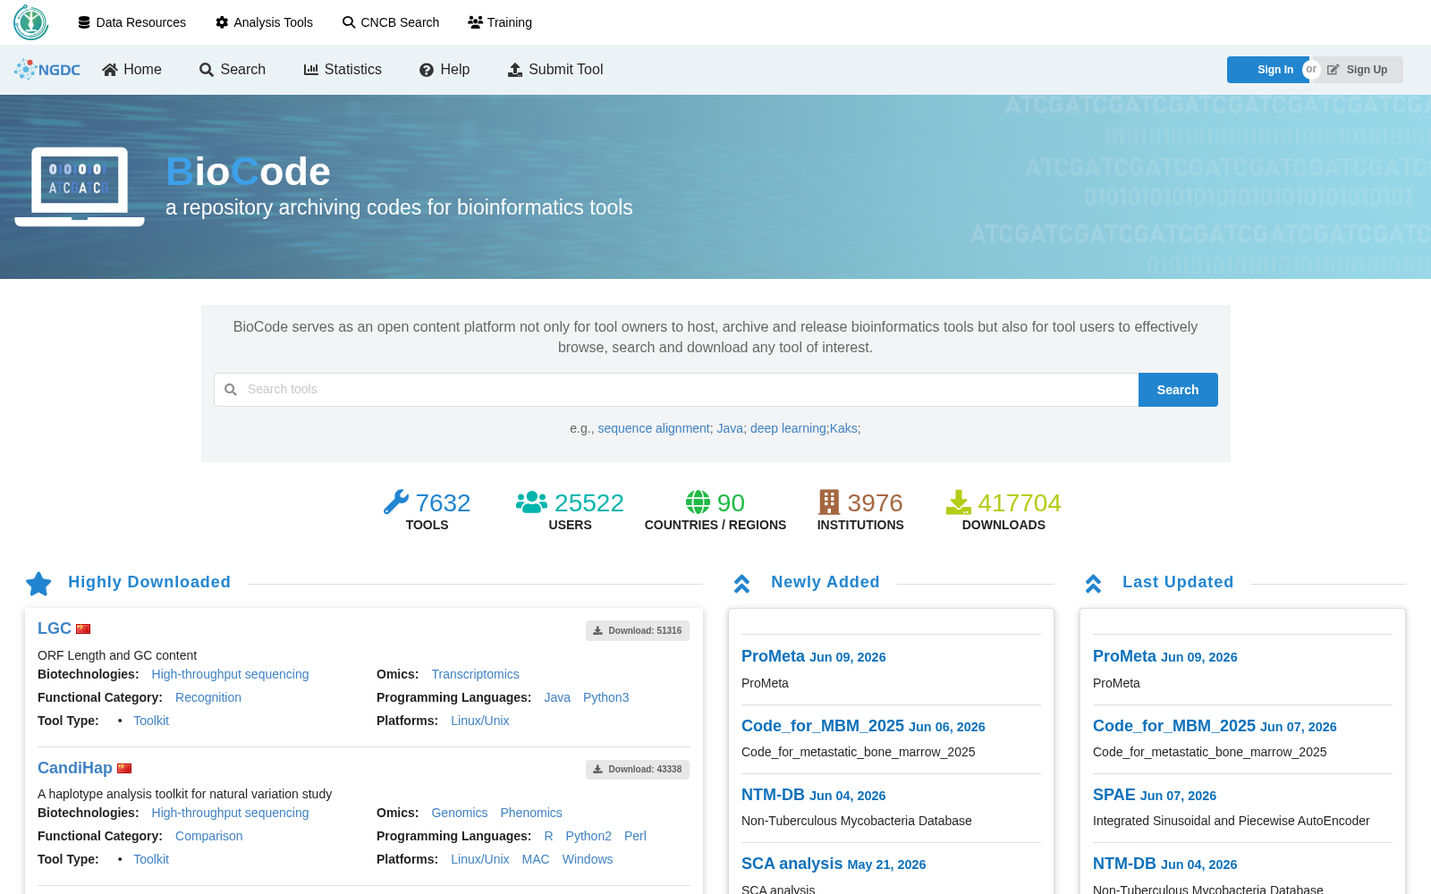Focus the Search tools input field
The height and width of the screenshot is (894, 1431).
point(676,390)
